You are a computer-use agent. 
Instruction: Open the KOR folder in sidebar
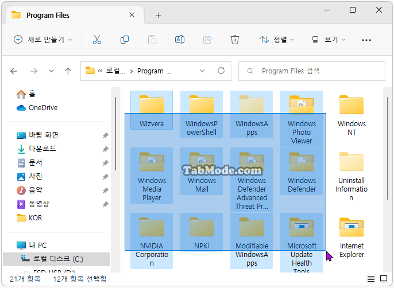(29, 217)
